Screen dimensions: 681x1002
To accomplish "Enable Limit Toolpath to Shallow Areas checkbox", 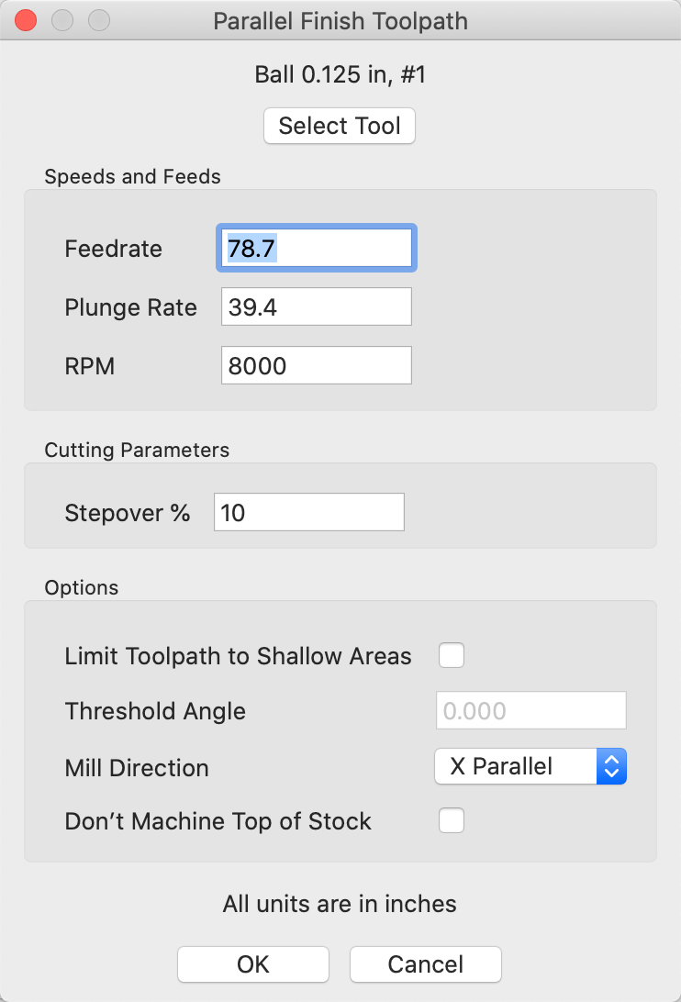I will [x=452, y=656].
